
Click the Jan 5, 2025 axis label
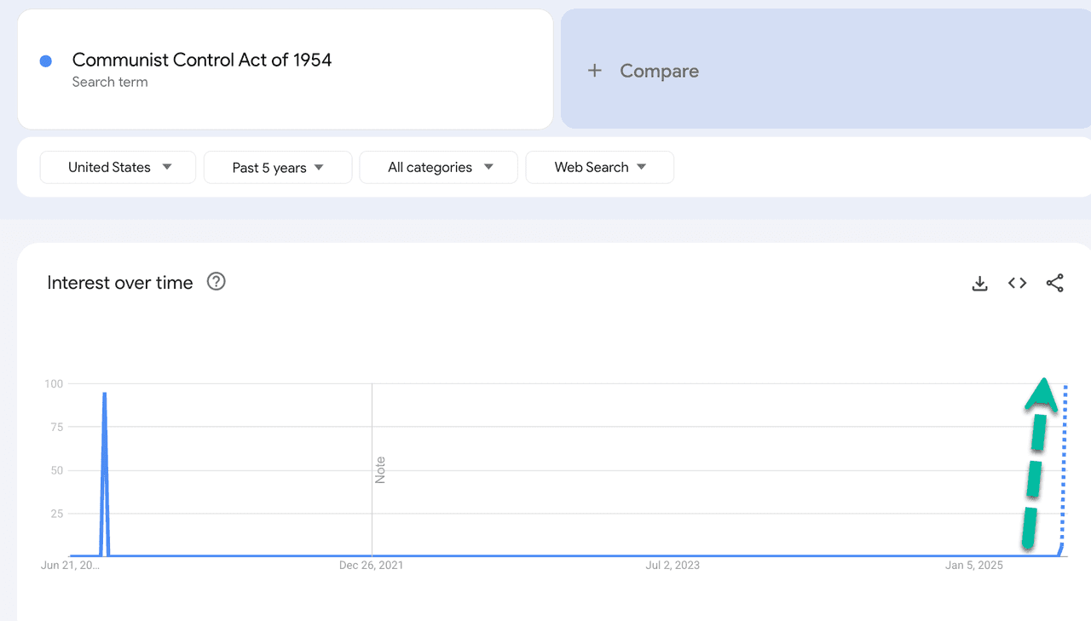974,565
